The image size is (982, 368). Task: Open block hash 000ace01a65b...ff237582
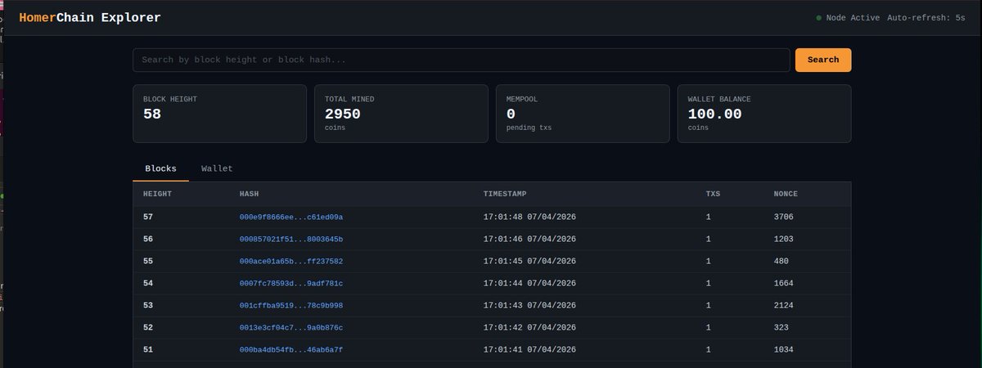[x=291, y=261]
